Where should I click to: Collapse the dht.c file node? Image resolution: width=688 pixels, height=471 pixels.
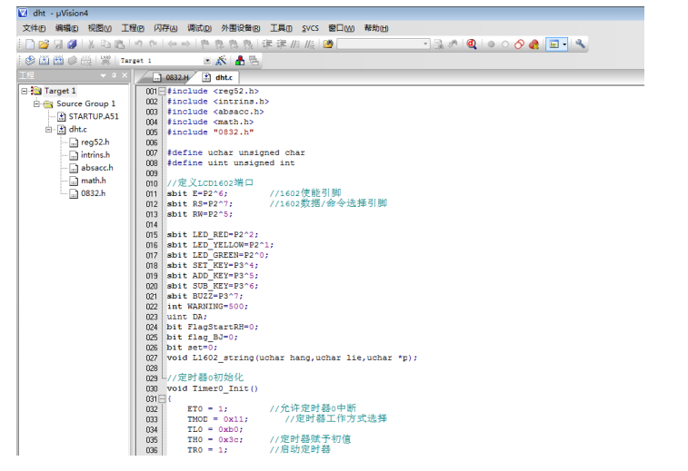(49, 129)
